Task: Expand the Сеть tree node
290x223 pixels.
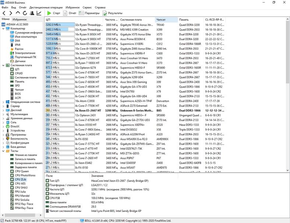Action: [3, 123]
